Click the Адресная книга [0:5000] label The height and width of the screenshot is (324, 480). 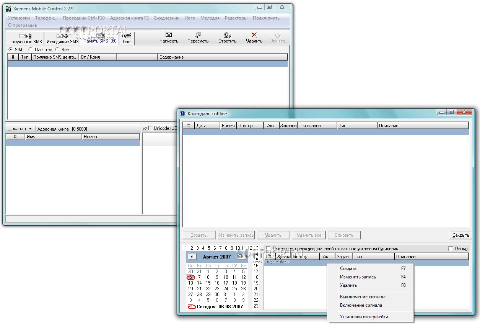click(x=62, y=129)
